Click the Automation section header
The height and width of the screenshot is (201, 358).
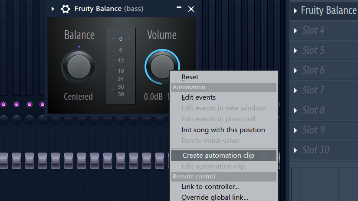[x=223, y=87]
